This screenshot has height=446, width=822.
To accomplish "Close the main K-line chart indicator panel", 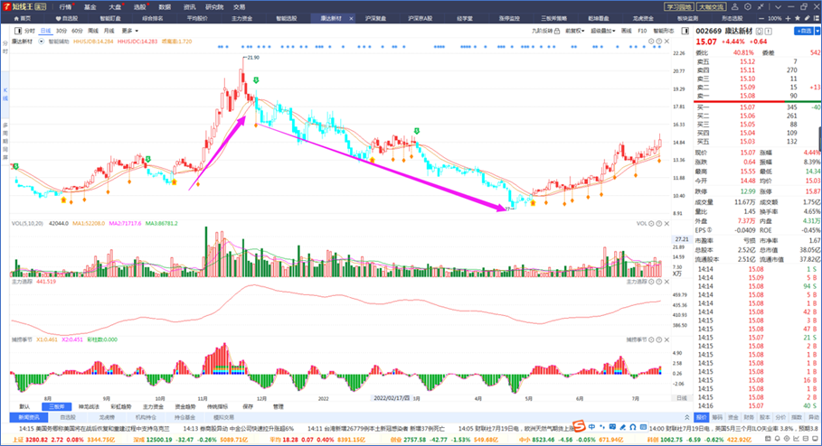I will coord(666,42).
